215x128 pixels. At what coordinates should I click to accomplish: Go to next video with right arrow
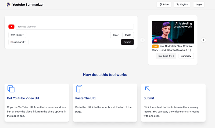click(203, 40)
